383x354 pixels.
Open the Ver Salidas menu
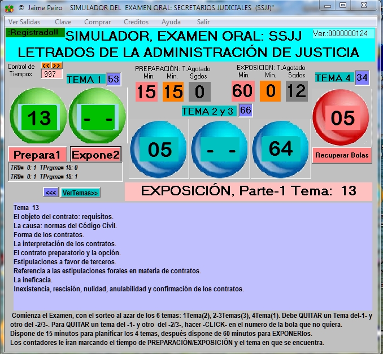coord(24,21)
